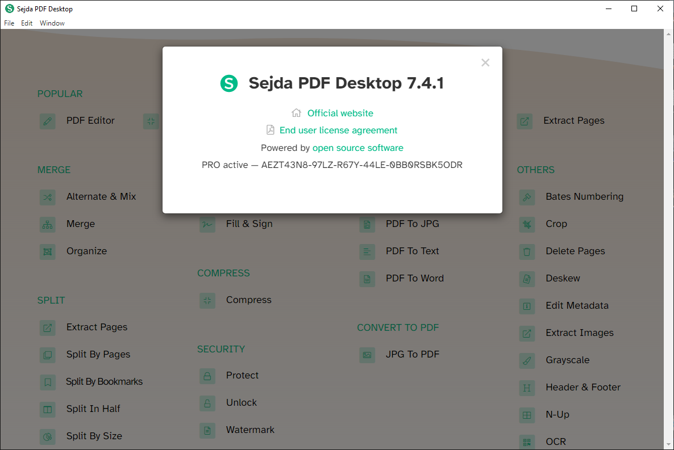674x450 pixels.
Task: Click the Edit Metadata info icon
Action: [x=527, y=306]
